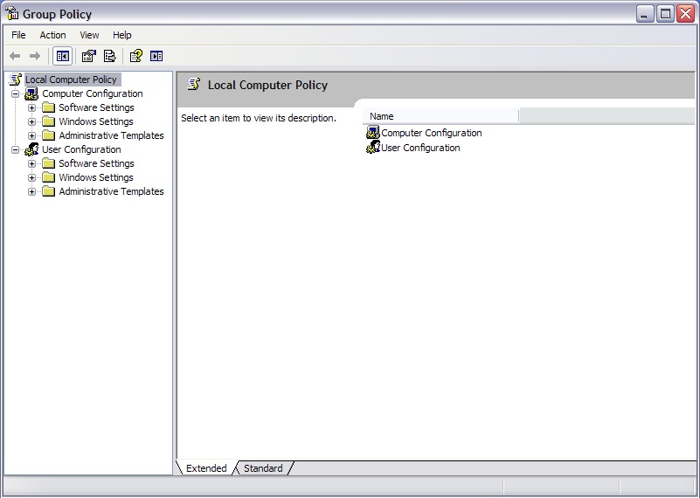Open the Action menu
The height and width of the screenshot is (498, 700).
point(52,35)
